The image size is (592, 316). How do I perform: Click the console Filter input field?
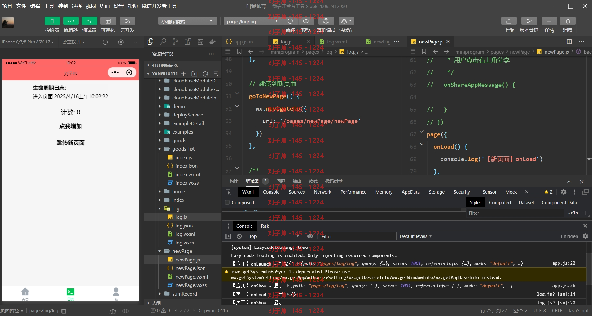(x=358, y=236)
